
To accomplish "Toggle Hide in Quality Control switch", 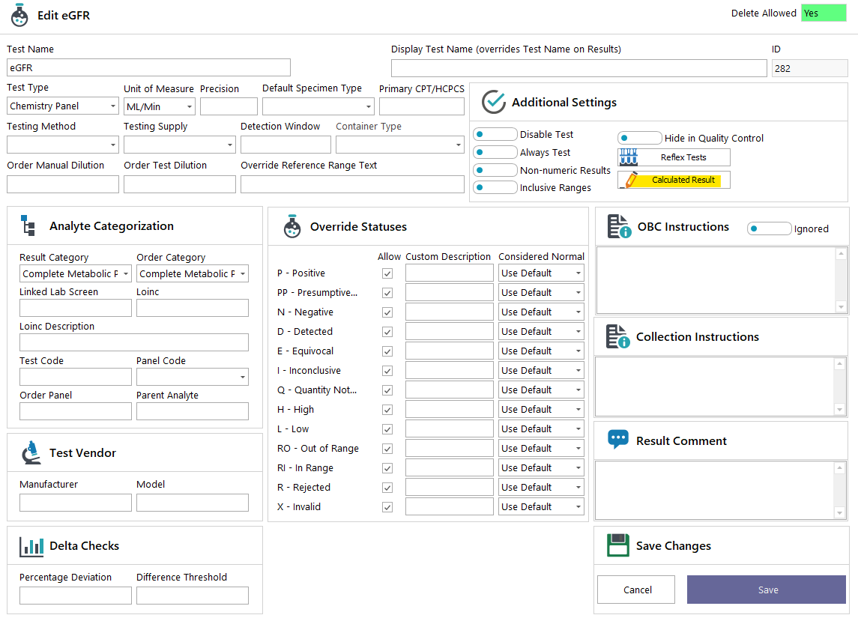I will click(x=640, y=138).
